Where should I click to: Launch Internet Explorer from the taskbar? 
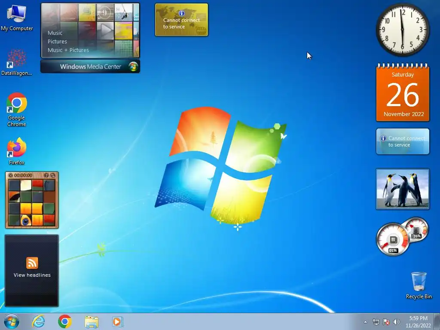point(38,321)
